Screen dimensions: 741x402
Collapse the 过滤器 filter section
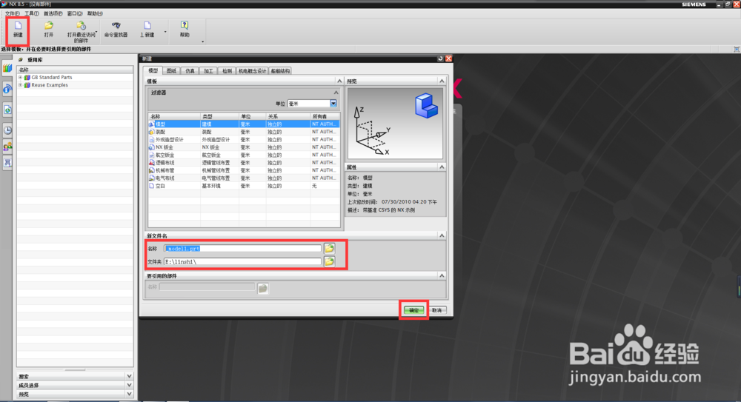click(x=336, y=93)
